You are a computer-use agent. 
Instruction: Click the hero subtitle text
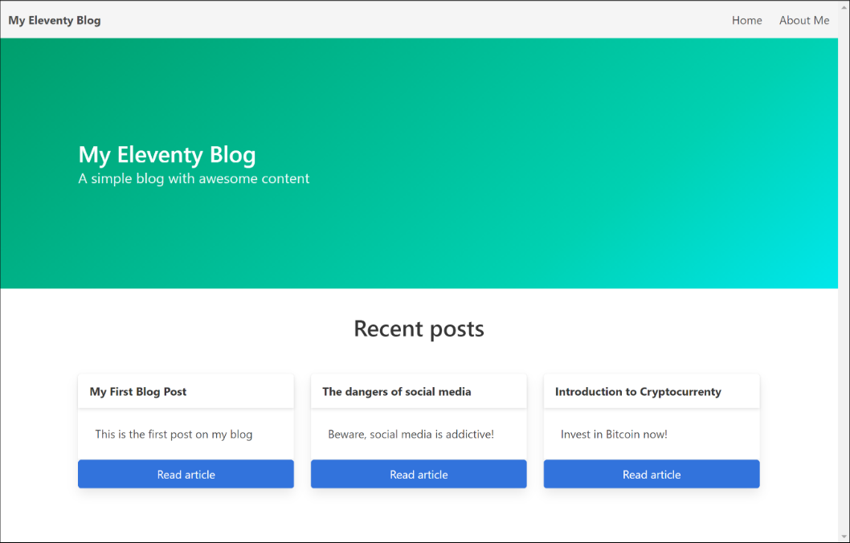coord(194,178)
